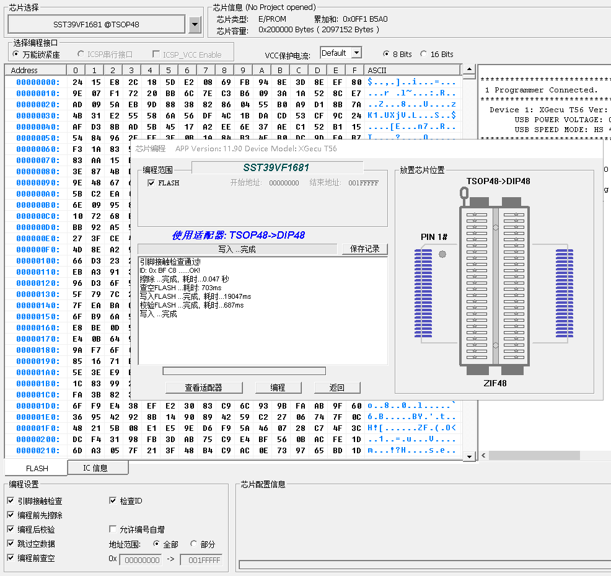Click 保存记录 to save the log
Viewport: 611px width, 576px height.
click(x=364, y=249)
